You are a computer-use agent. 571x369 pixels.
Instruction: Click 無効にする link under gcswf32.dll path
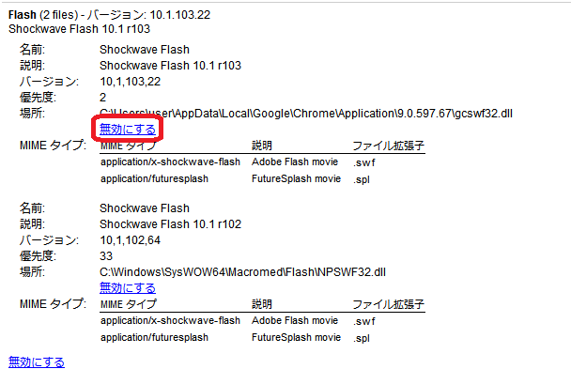click(128, 130)
